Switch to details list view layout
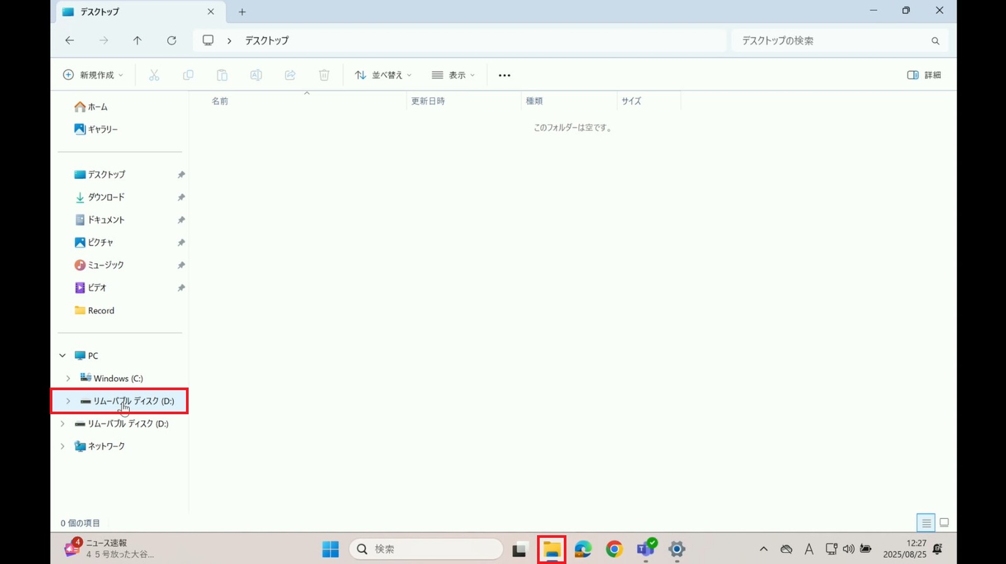Screen dimensions: 1006x564 point(926,523)
